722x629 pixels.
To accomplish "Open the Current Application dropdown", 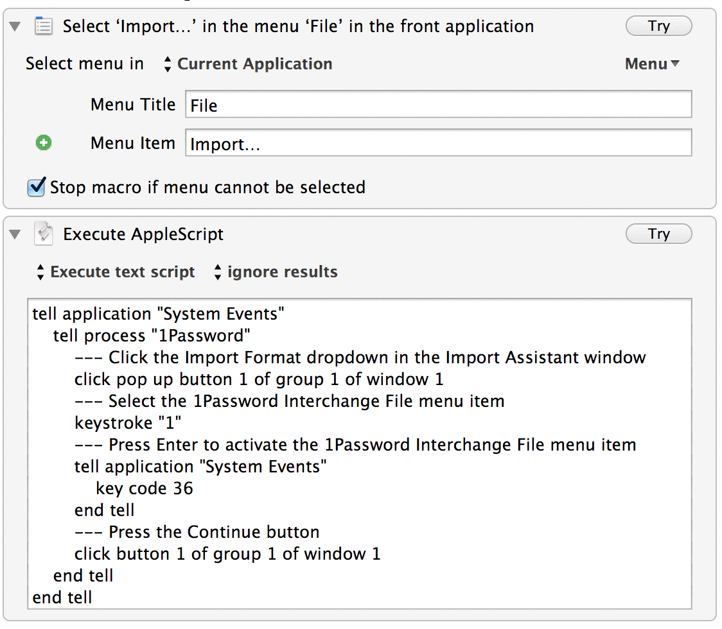I will click(x=248, y=64).
